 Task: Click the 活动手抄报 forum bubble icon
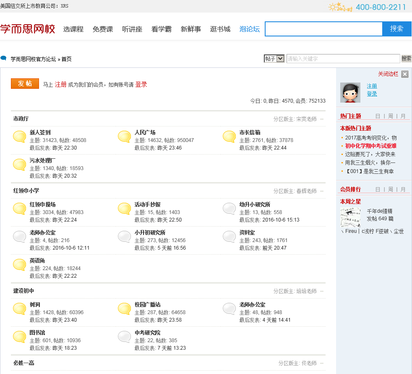124,209
